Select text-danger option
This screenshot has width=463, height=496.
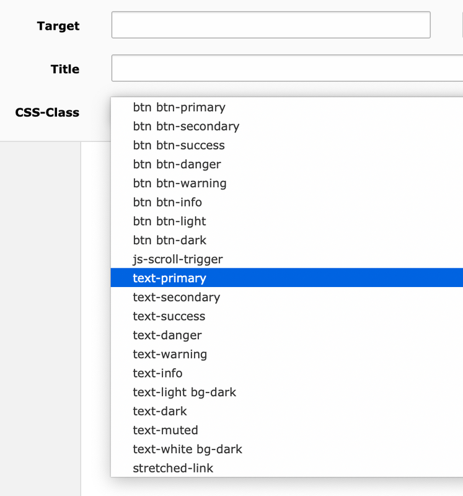(287, 335)
